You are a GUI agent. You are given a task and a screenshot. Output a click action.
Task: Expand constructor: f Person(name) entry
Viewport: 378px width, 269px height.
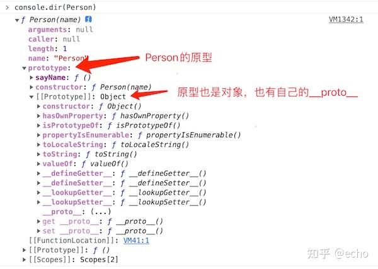click(x=31, y=88)
